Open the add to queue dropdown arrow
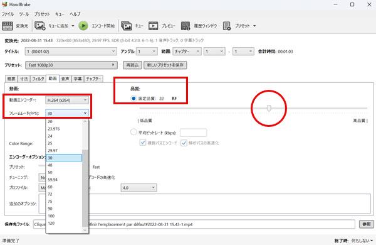376x245 pixels. pos(73,26)
